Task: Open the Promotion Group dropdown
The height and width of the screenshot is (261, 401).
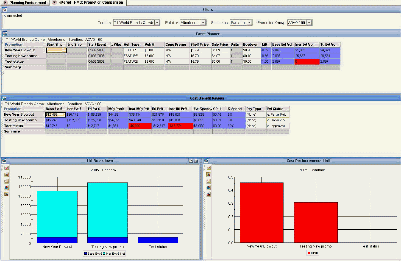Action: point(309,23)
